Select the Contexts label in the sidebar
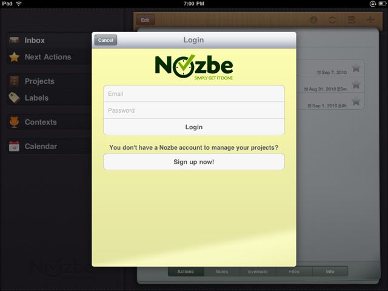 [41, 122]
